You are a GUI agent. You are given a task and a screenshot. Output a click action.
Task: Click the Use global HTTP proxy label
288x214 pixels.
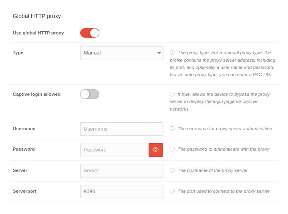(x=38, y=33)
